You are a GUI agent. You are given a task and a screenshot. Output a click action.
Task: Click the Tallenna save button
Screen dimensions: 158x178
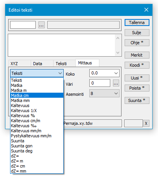click(137, 22)
